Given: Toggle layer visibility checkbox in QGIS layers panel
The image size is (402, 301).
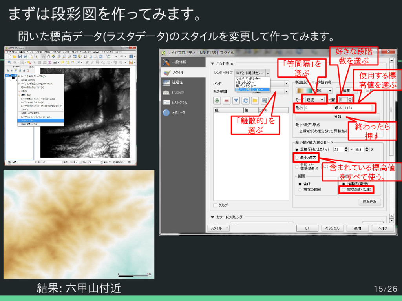Looking at the screenshot, I should 10,76.
